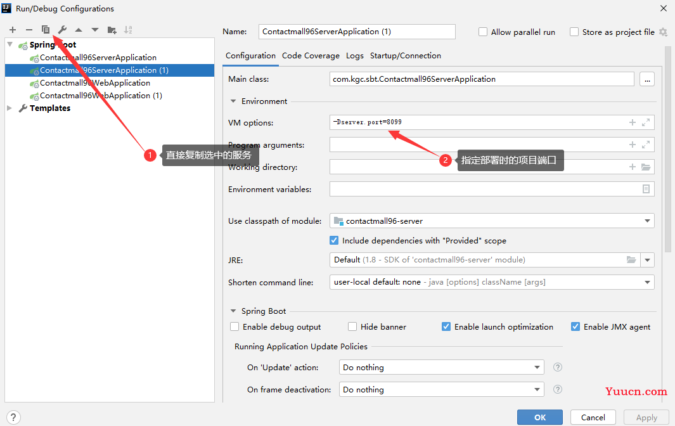Open Shorten command line dropdown
The image size is (675, 426).
coord(647,282)
